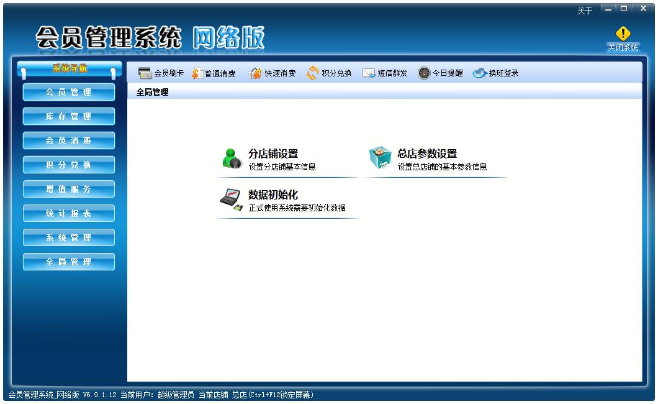Click the 短信群发 envelope icon
The width and height of the screenshot is (658, 404).
click(x=369, y=73)
